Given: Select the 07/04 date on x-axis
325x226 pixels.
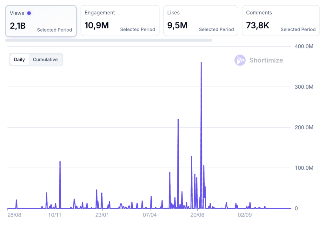Looking at the screenshot, I should coord(149,215).
